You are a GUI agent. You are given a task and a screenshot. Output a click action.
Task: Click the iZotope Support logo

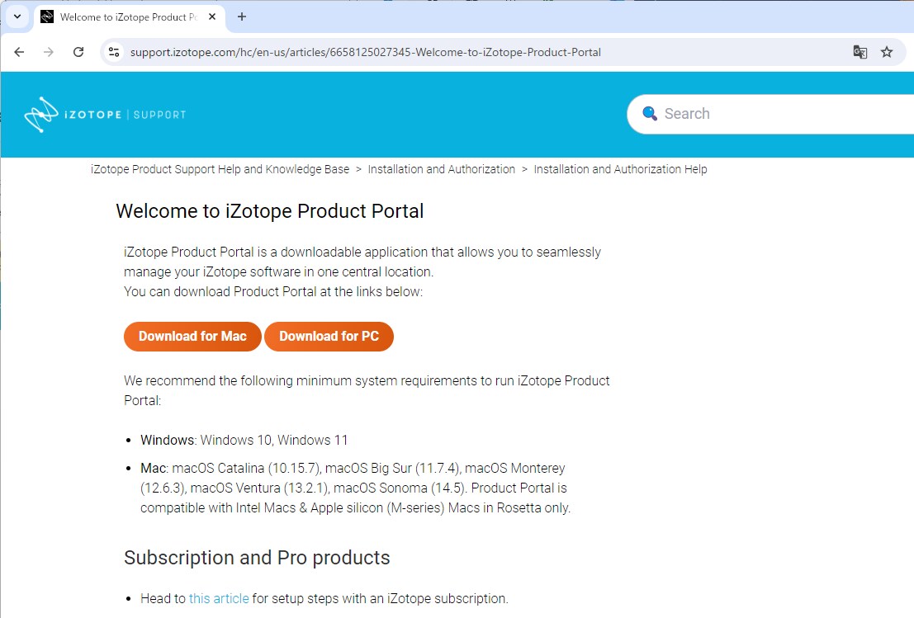[105, 115]
